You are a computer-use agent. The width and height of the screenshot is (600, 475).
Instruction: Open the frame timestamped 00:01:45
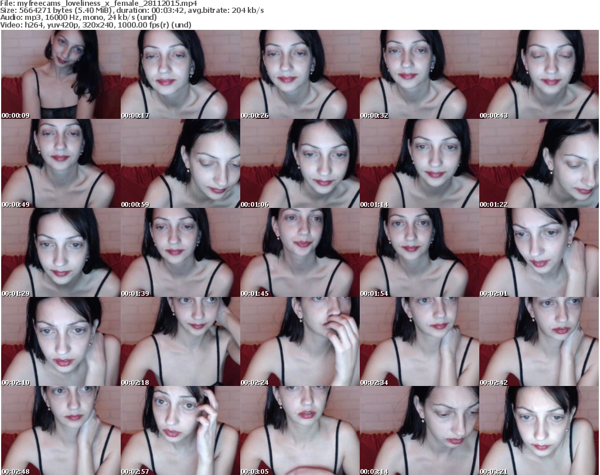click(299, 253)
